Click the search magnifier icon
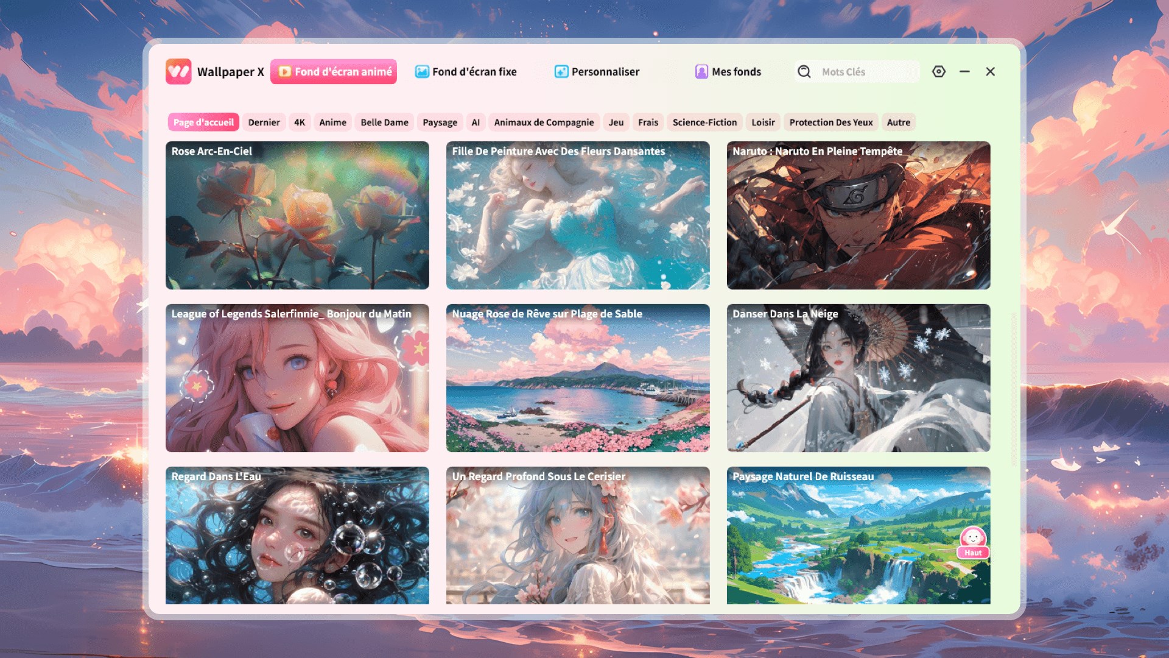 point(804,71)
